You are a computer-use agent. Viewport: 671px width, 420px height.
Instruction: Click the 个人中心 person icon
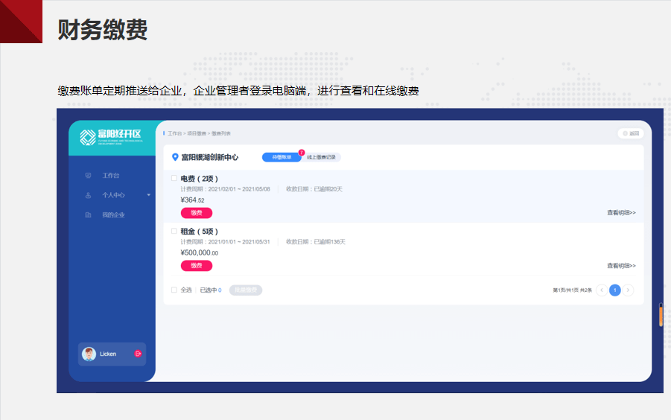[88, 195]
